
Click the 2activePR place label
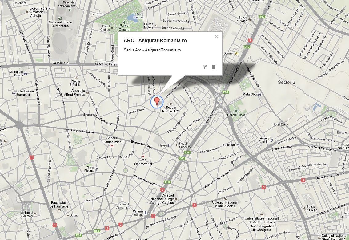pyautogui.click(x=104, y=157)
